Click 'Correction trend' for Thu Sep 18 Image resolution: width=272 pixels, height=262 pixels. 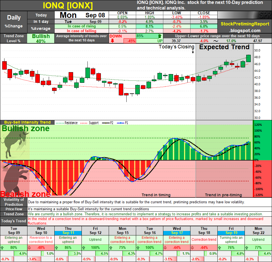coord(204,240)
